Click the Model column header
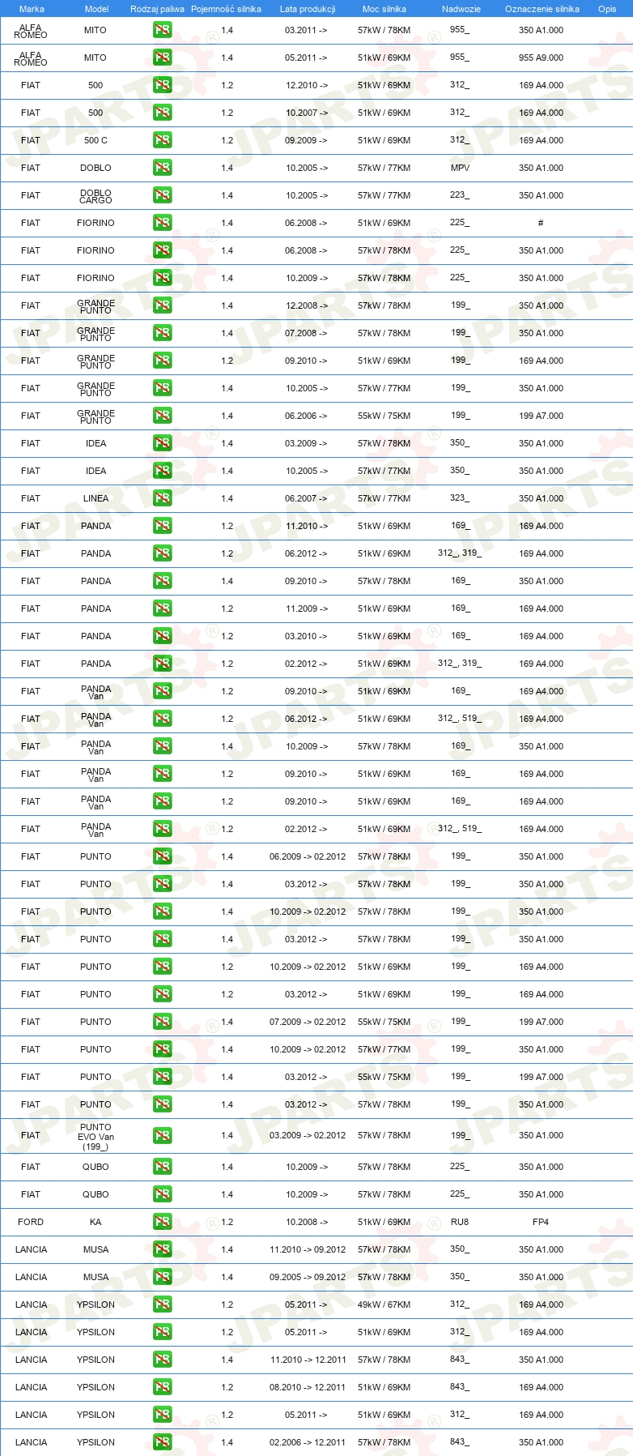This screenshot has height=1456, width=633. pos(96,9)
